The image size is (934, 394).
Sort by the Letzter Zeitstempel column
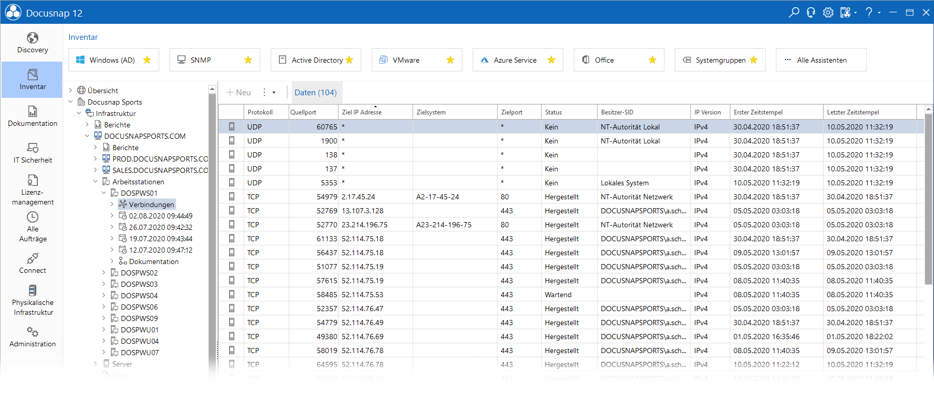pos(869,112)
